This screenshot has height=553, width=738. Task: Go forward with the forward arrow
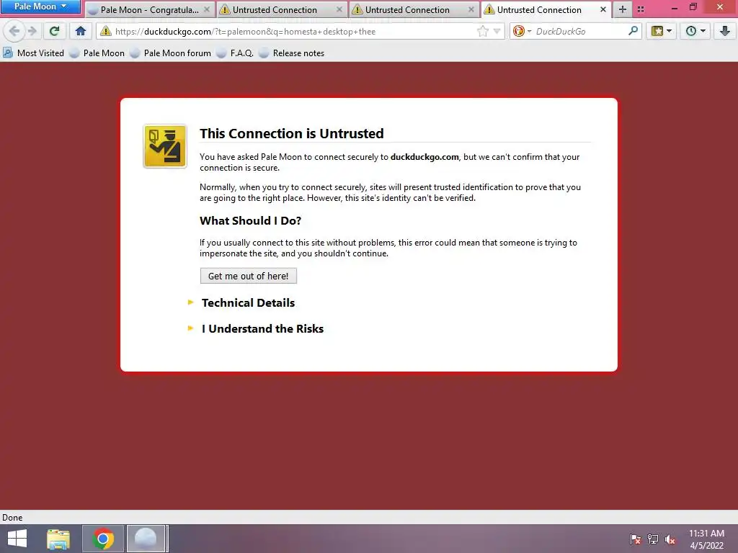coord(32,32)
